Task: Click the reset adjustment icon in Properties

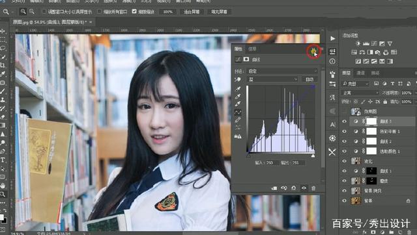Action: 294,188
